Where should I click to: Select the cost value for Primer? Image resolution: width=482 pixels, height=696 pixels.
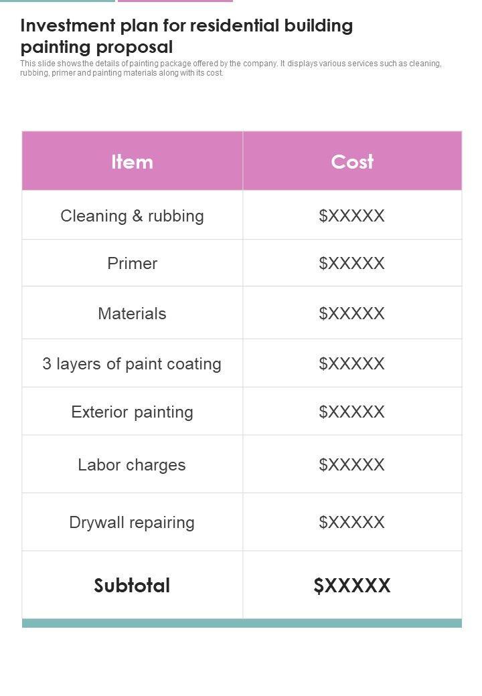(x=352, y=263)
